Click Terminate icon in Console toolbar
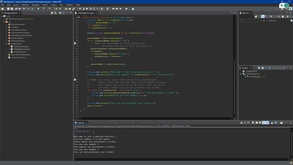 tap(241, 123)
